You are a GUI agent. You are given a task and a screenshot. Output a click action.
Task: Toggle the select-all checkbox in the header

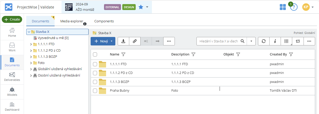(x=95, y=54)
